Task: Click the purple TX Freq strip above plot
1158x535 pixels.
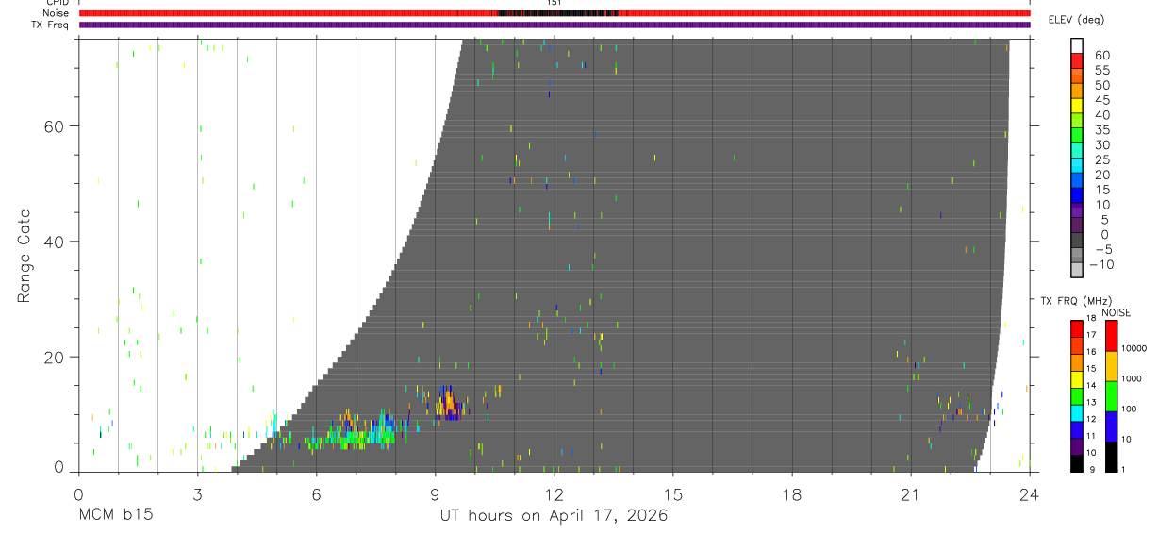Action: click(x=554, y=25)
